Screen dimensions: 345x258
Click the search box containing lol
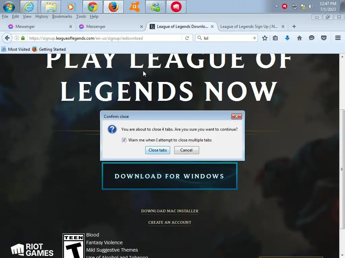tap(227, 38)
